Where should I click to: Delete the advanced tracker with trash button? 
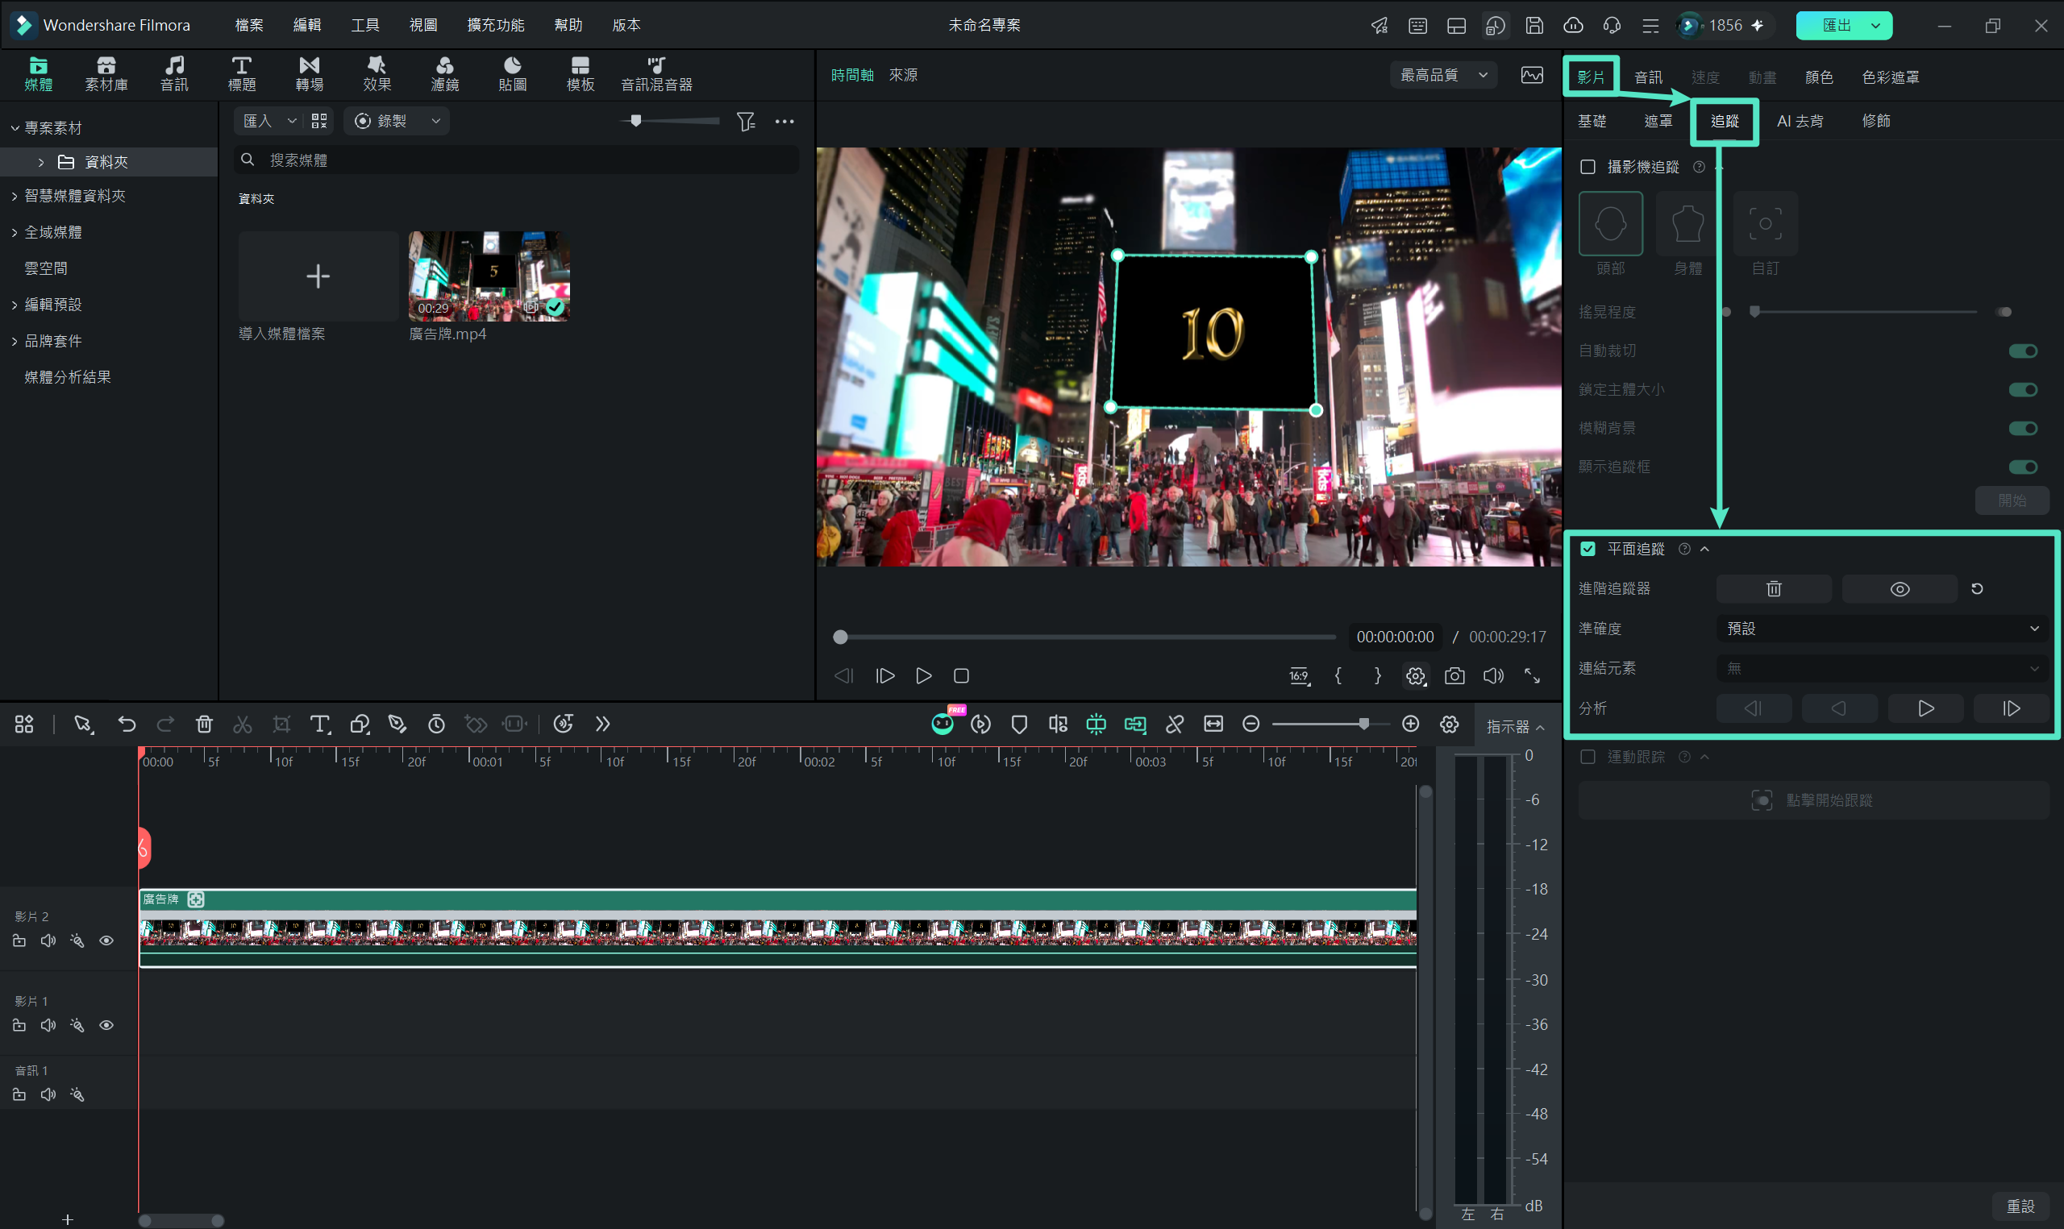[1773, 589]
